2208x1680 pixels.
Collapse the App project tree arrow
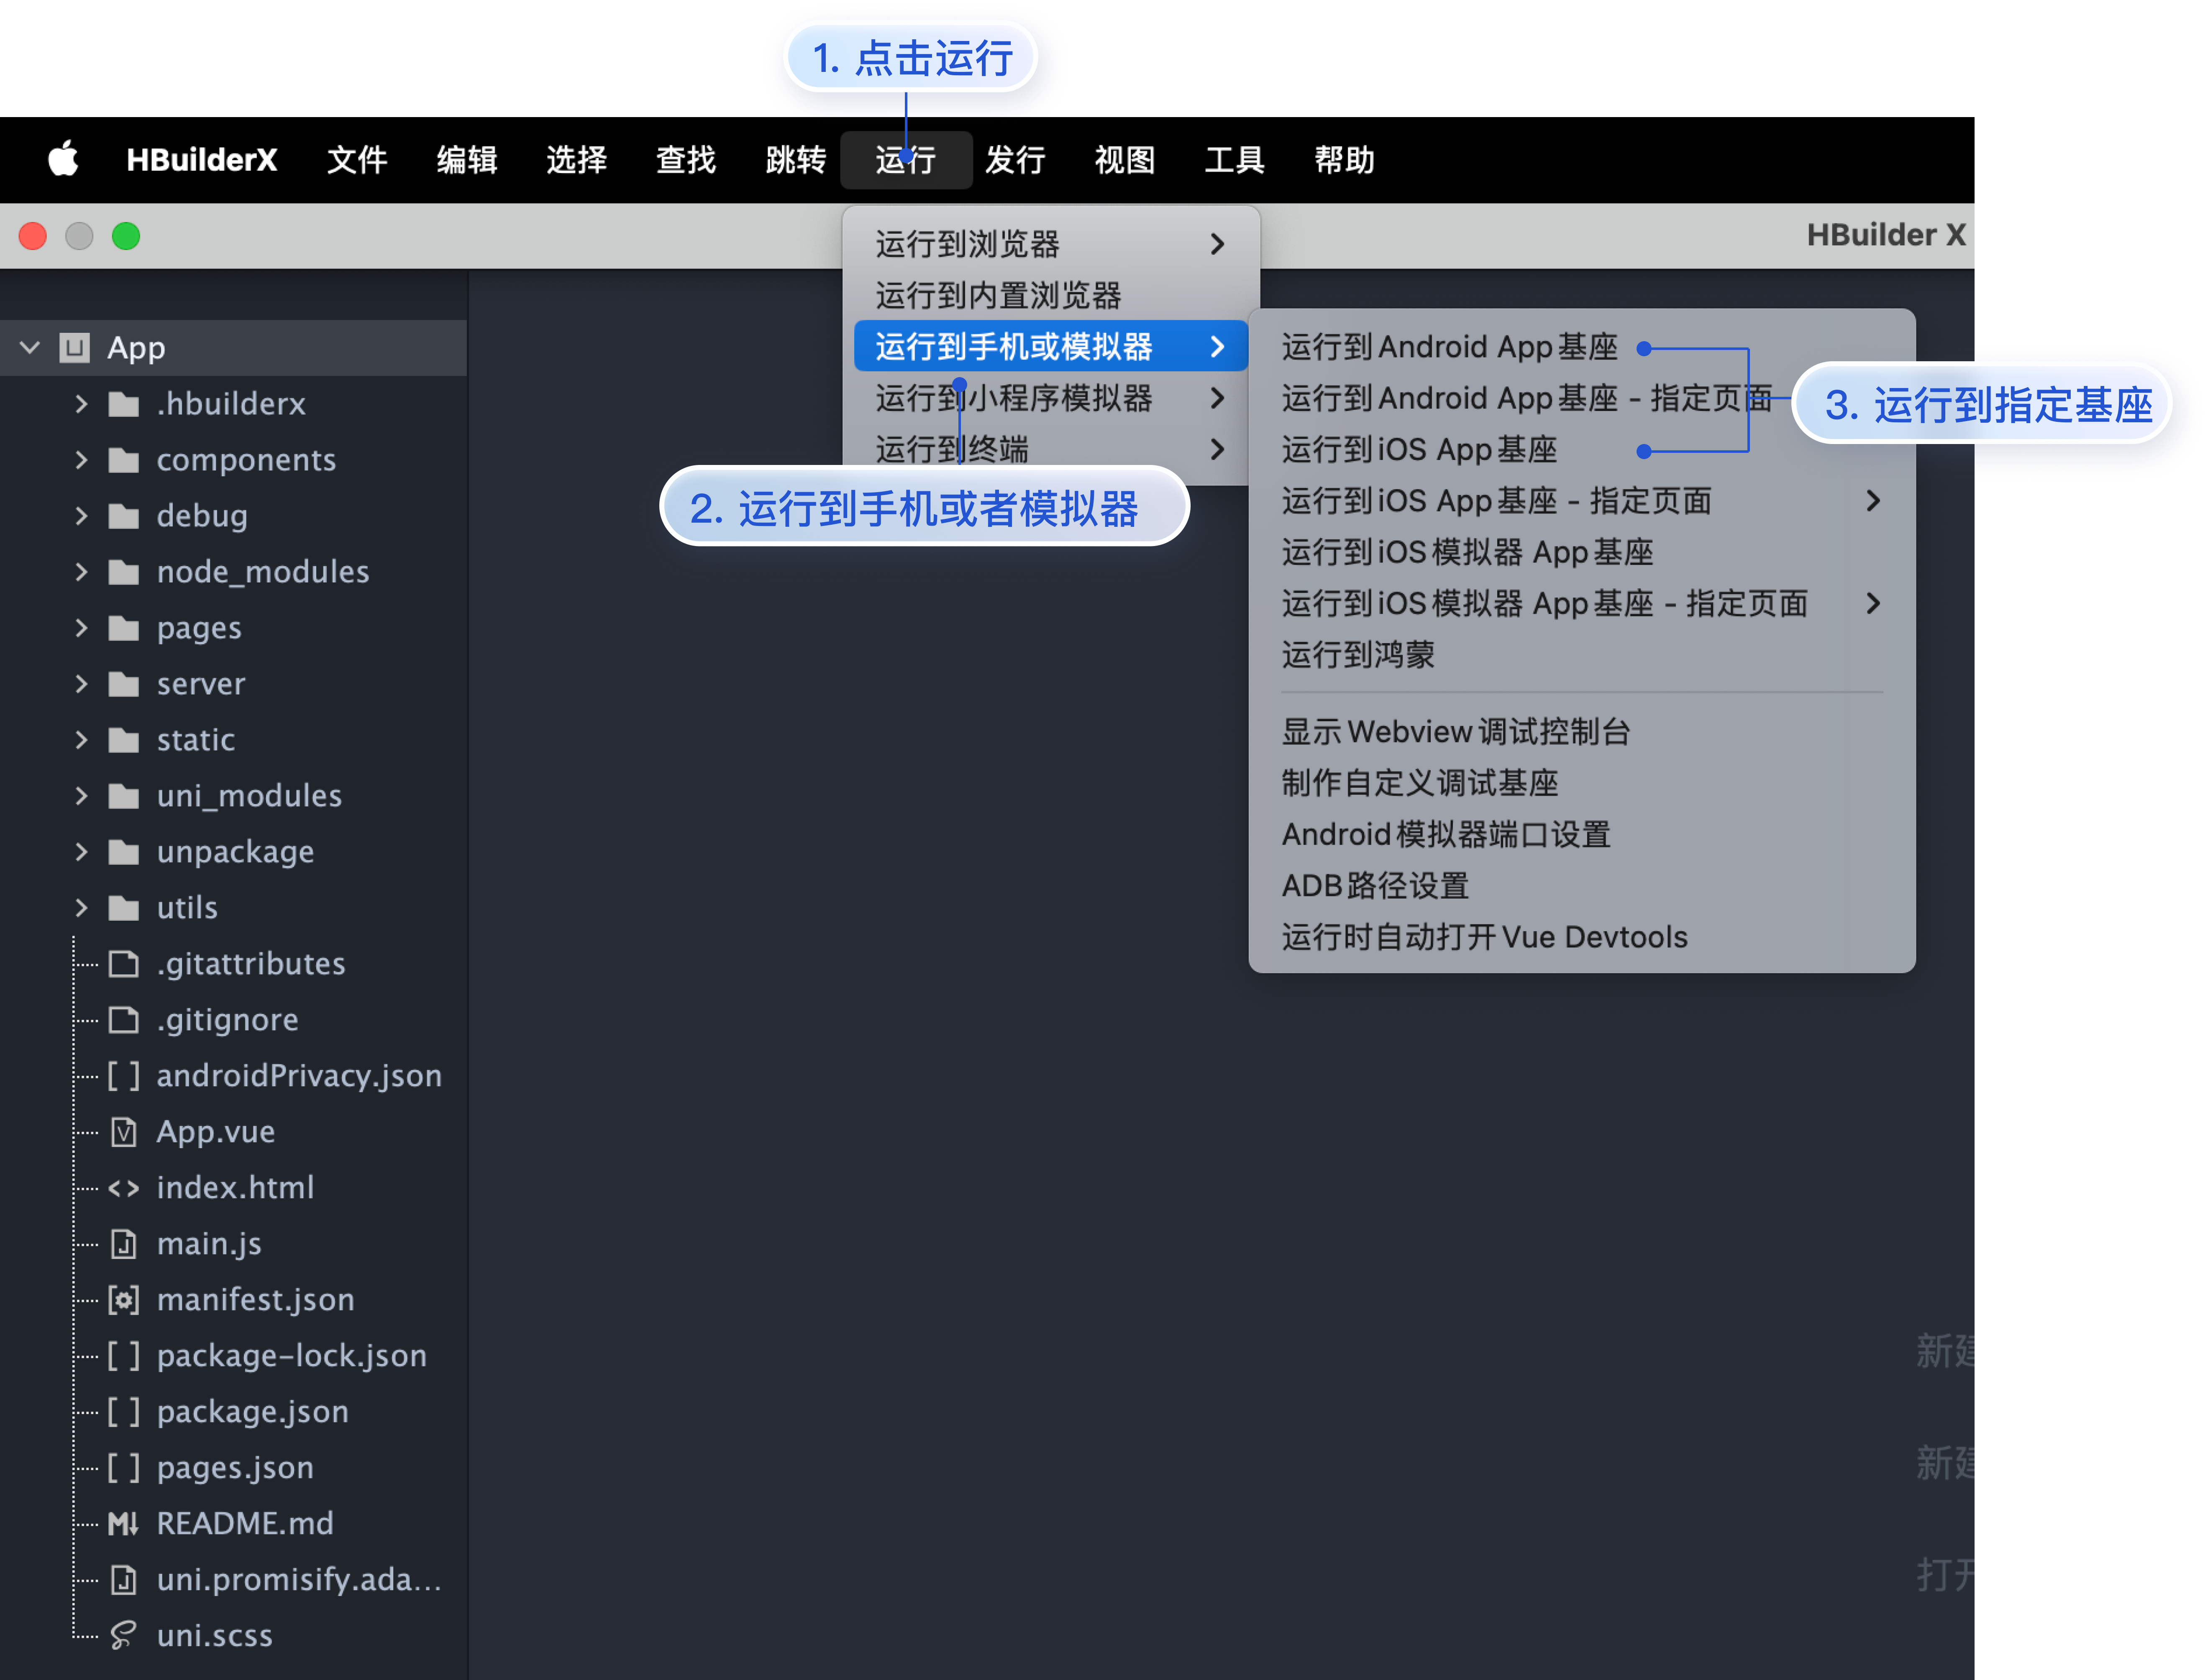(x=30, y=348)
